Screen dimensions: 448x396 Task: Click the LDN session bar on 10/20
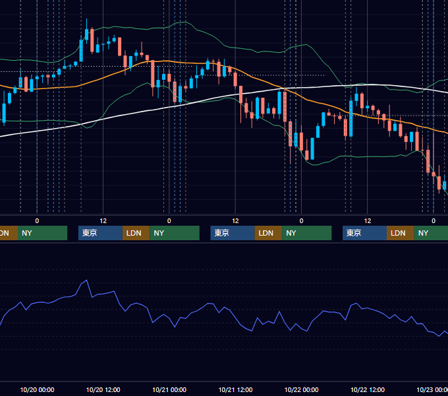click(136, 233)
